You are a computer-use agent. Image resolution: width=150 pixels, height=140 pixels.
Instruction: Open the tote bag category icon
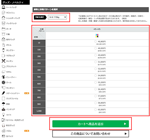tap(4, 7)
